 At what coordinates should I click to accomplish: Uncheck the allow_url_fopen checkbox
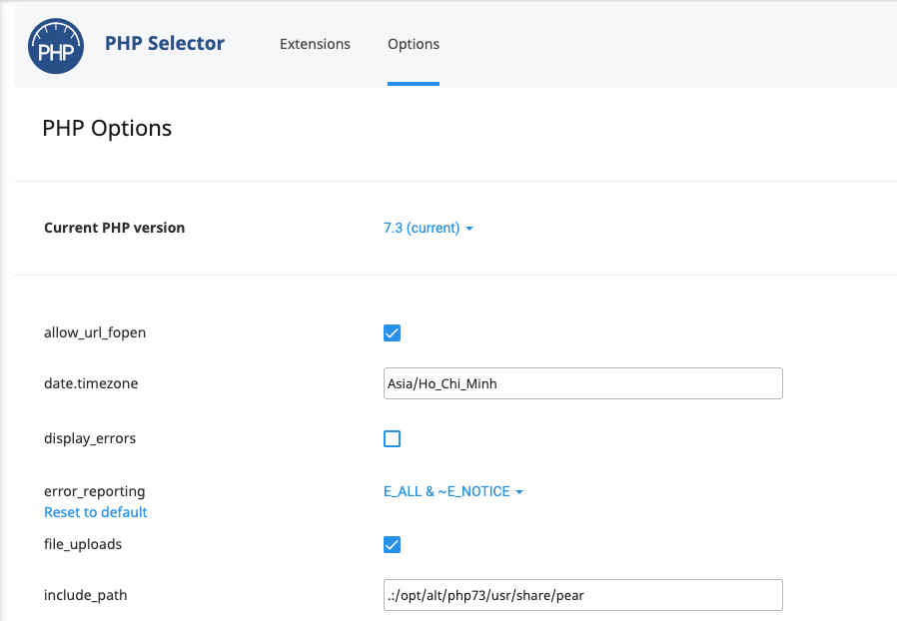point(392,332)
